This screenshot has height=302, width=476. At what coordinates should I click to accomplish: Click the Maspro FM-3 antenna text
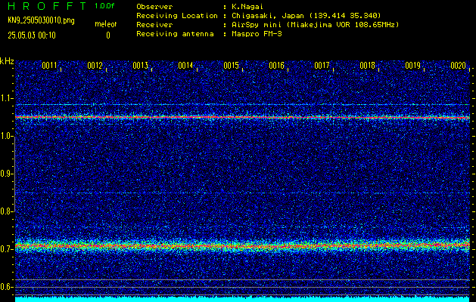257,34
